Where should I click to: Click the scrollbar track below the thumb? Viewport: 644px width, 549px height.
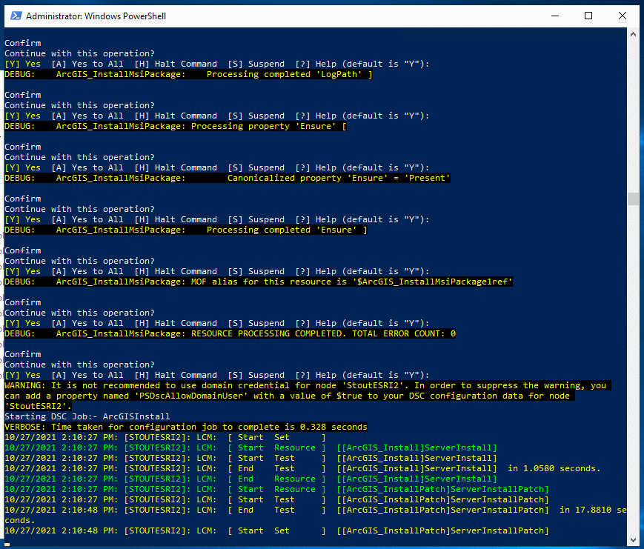point(632,370)
